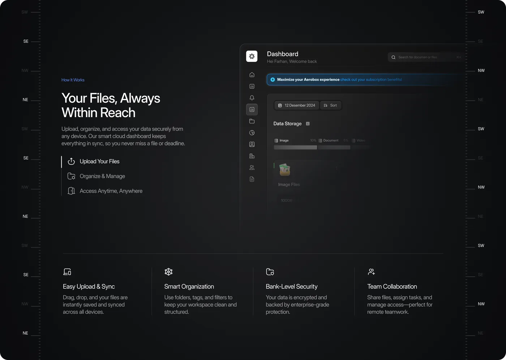Open the Sort options button
506x360 pixels.
330,105
